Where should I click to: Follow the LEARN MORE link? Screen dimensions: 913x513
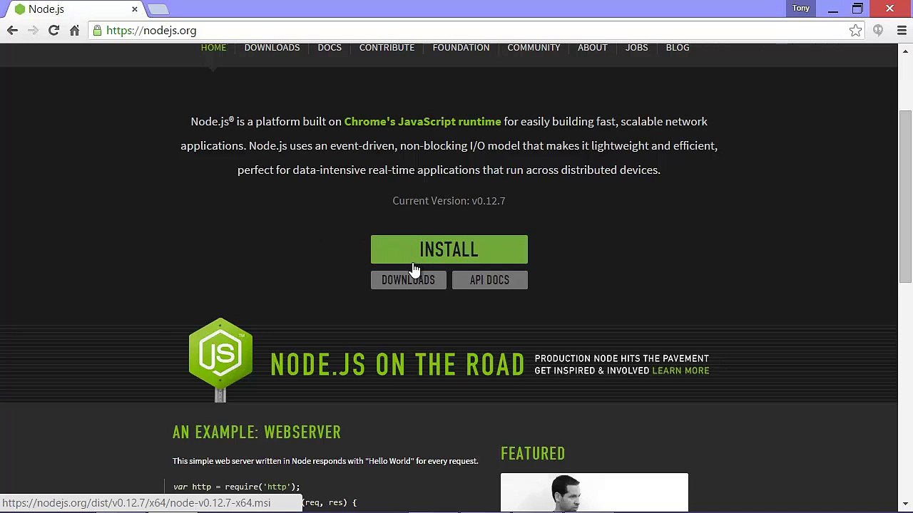point(680,370)
